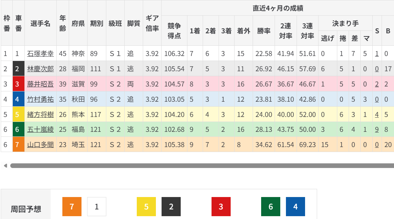Click the horizontal scrollbar left arrow
The image size is (394, 219).
[5, 165]
